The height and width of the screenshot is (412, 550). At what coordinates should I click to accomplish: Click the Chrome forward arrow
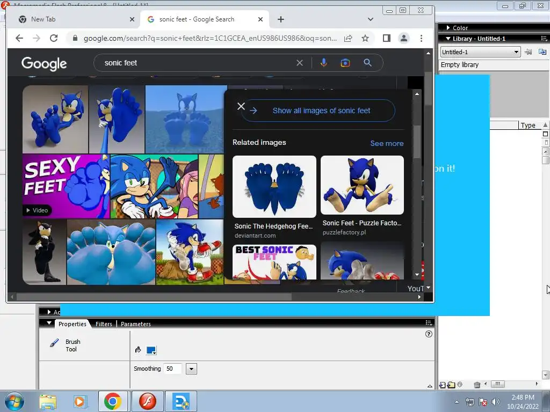click(37, 38)
